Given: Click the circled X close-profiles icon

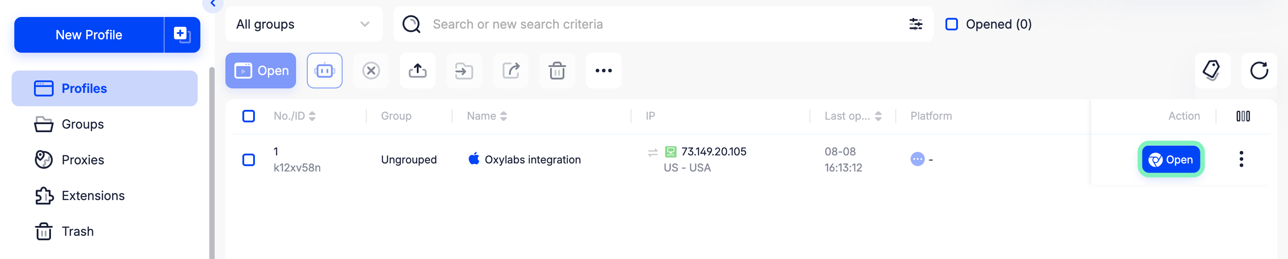Looking at the screenshot, I should pyautogui.click(x=370, y=71).
